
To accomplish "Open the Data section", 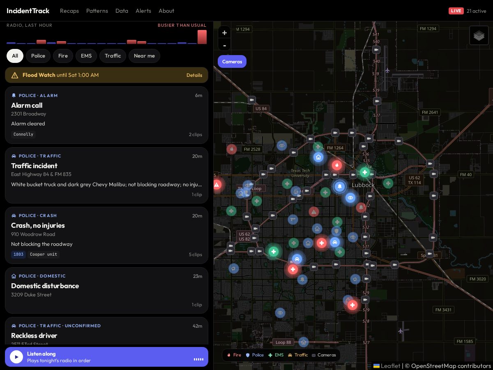I will tap(122, 11).
